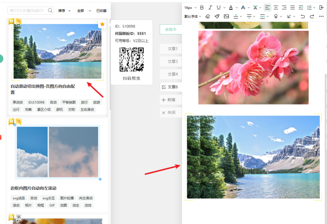The height and width of the screenshot is (224, 327).
Task: Select the format painter brush
Action: pyautogui.click(x=217, y=16)
